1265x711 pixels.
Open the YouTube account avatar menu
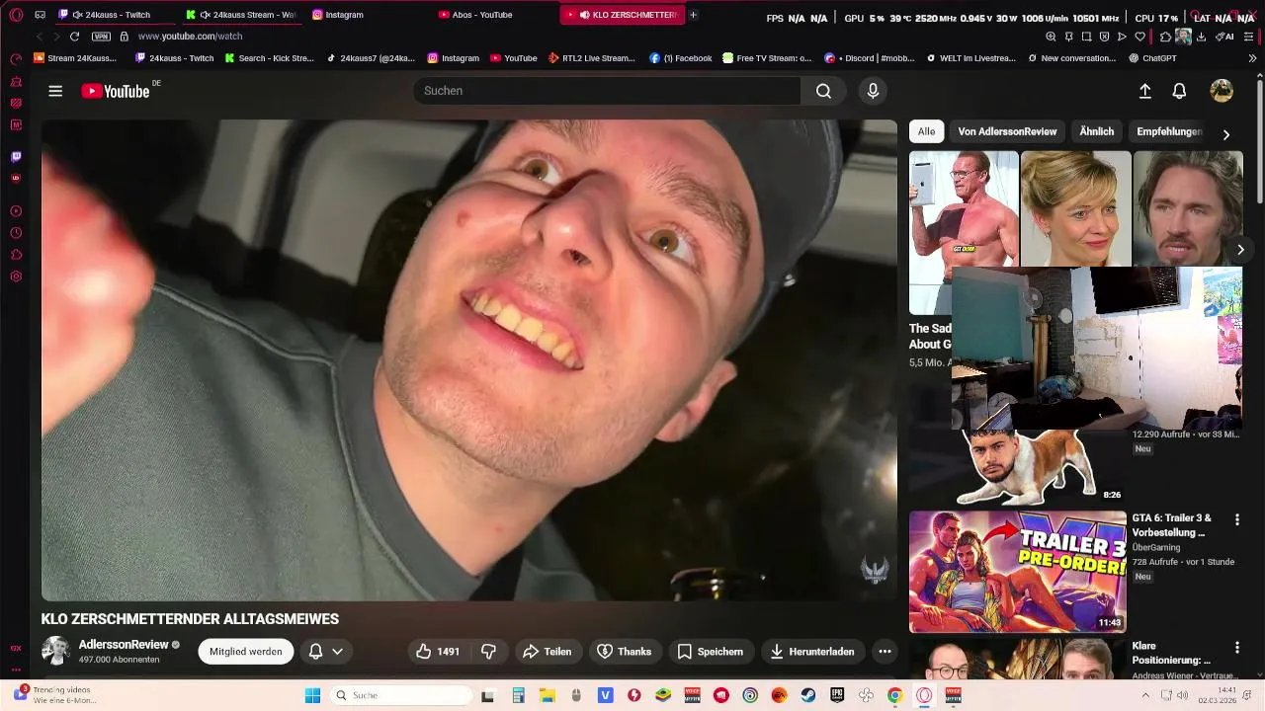point(1222,91)
